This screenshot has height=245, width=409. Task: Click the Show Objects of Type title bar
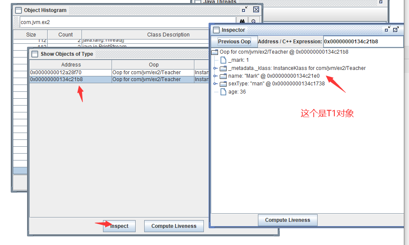(119, 54)
